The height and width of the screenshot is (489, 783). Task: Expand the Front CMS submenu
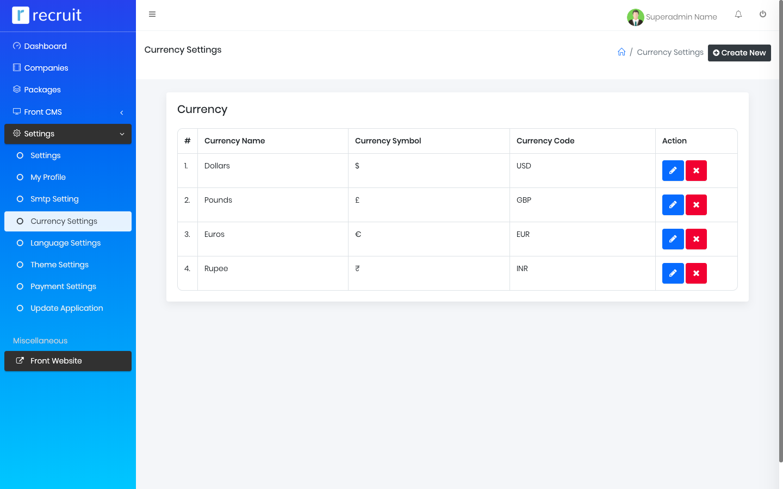point(68,112)
